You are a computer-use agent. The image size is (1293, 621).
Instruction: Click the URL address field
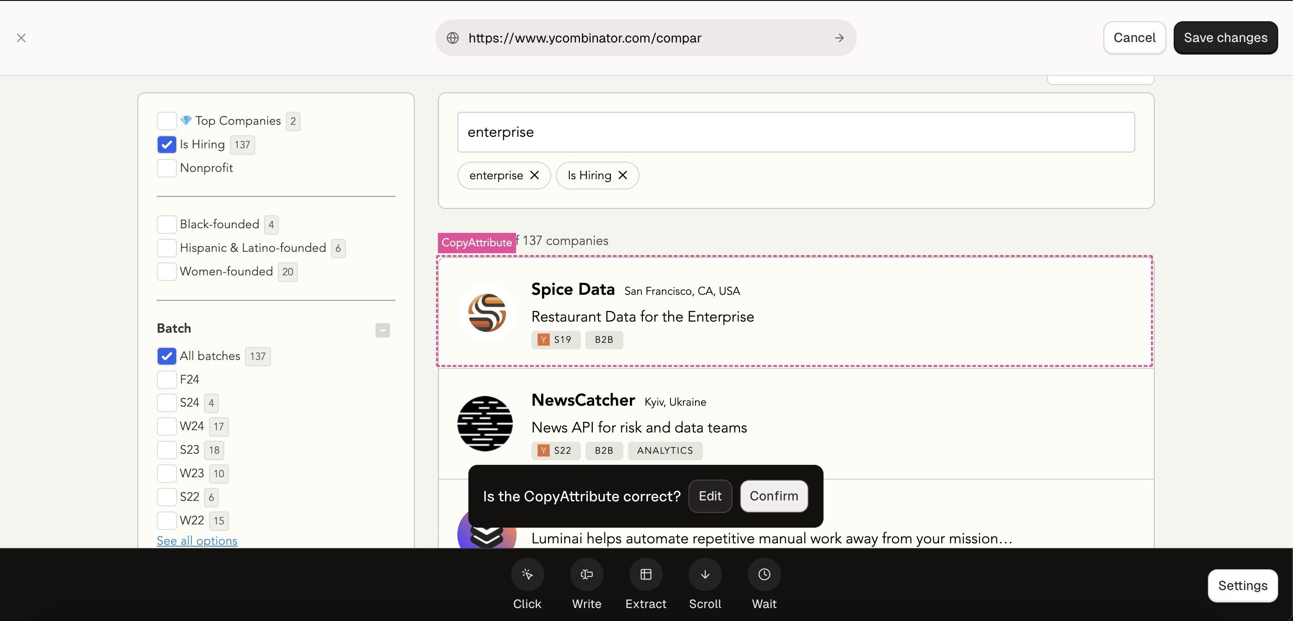645,37
